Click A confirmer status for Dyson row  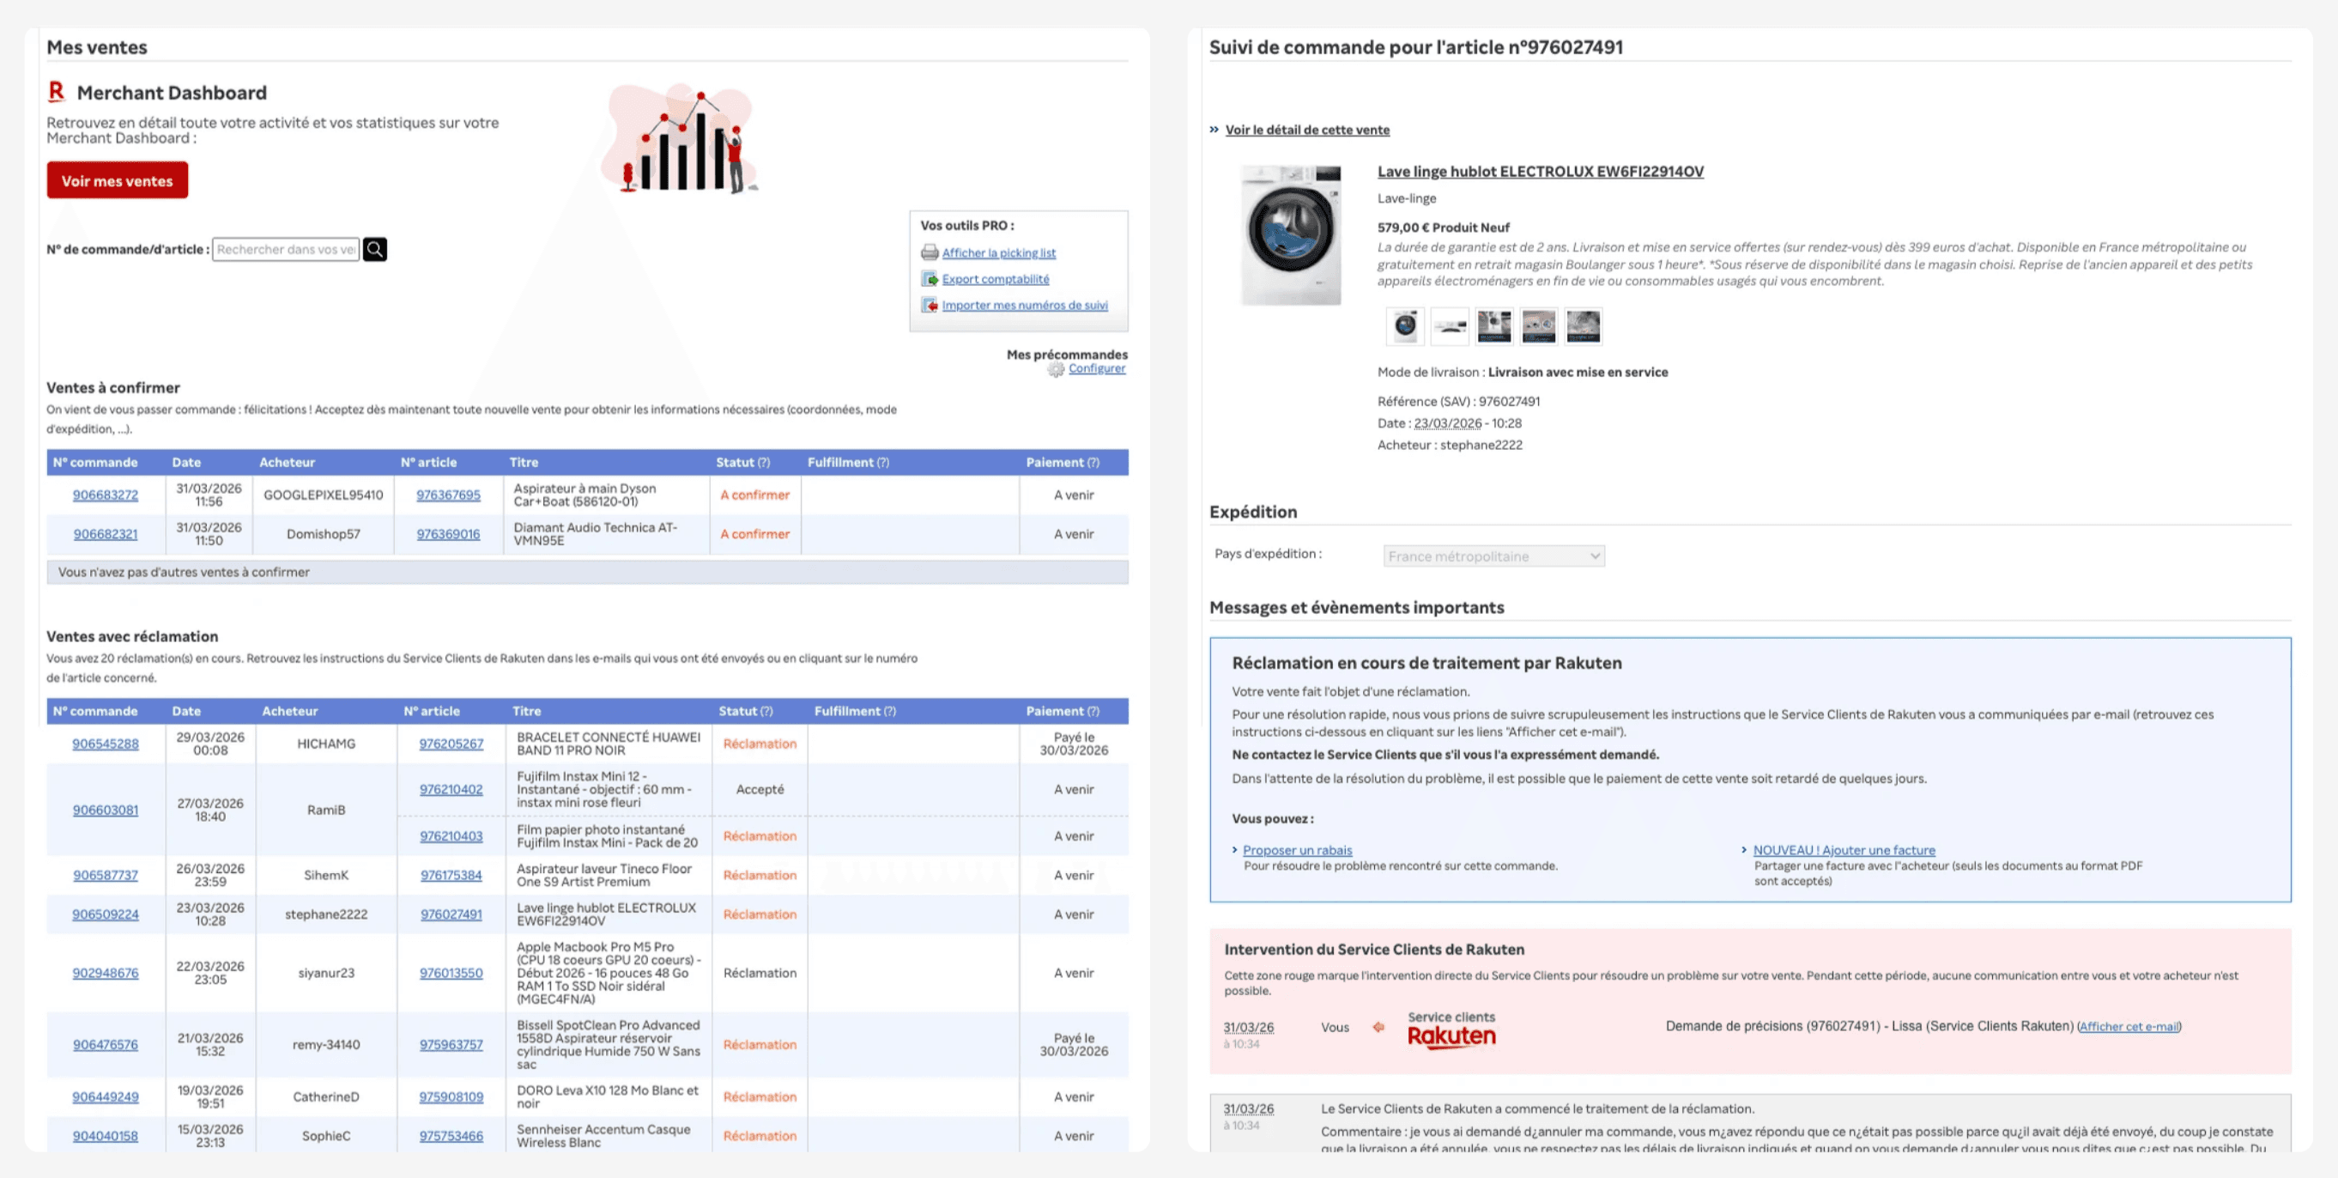[x=754, y=495]
